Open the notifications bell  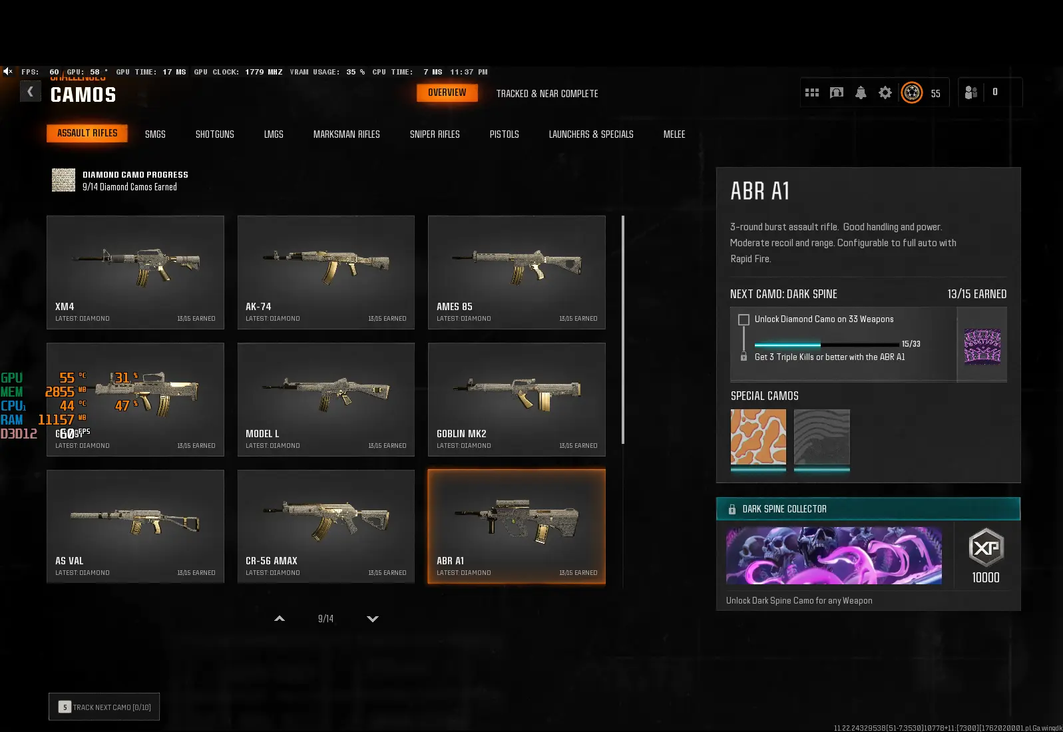pos(861,92)
